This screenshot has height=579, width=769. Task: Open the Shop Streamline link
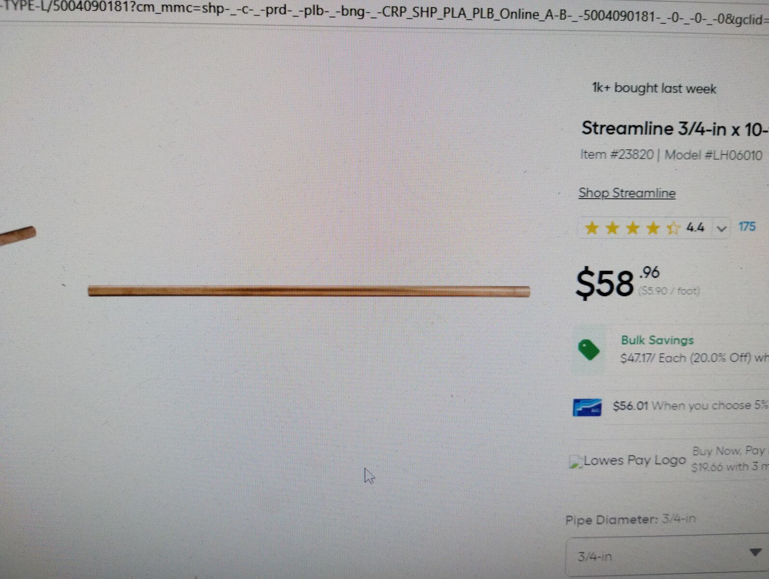[627, 193]
